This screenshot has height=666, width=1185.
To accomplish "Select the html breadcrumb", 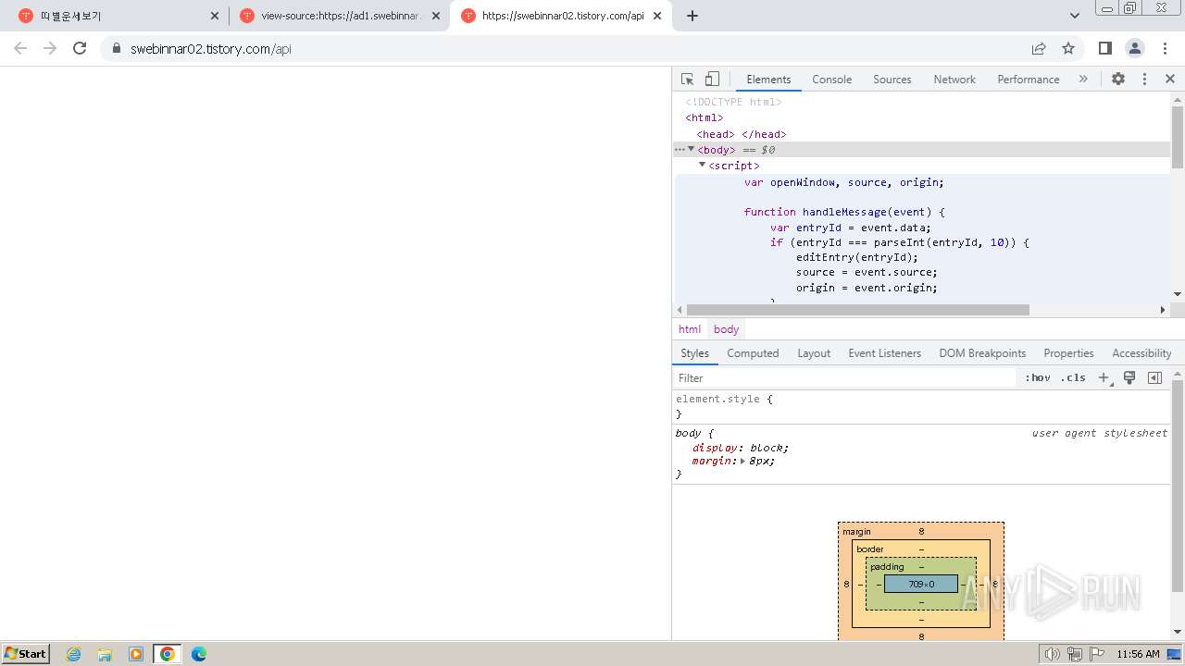I will coord(690,329).
